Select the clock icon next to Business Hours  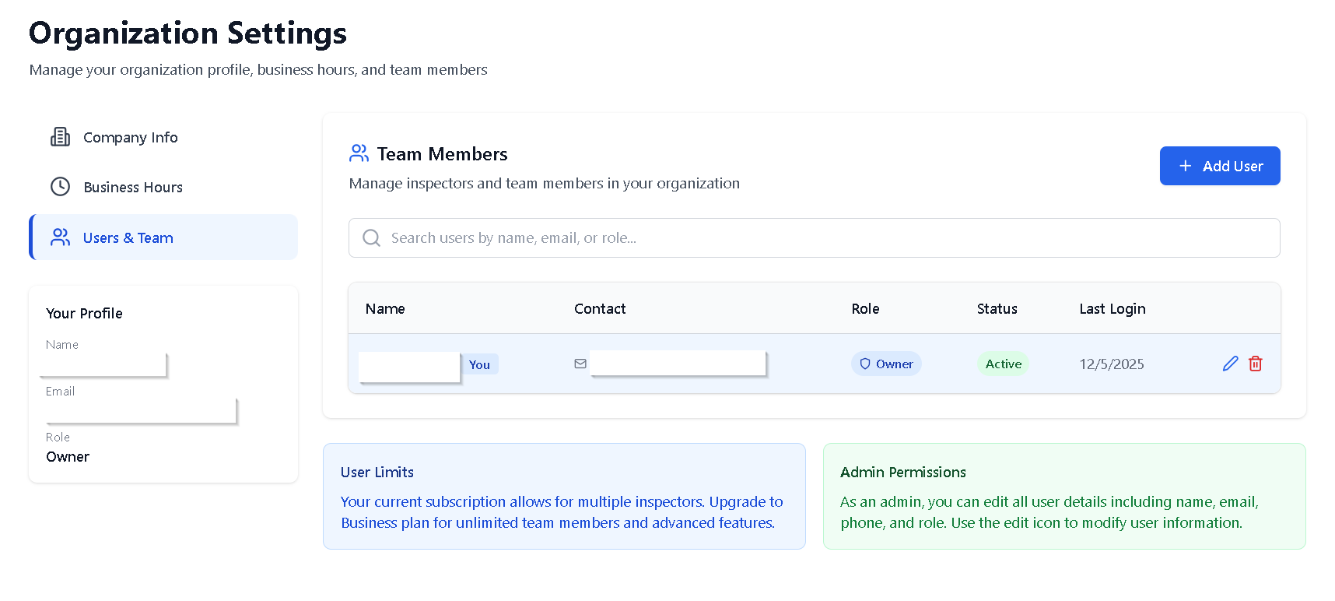pos(60,187)
